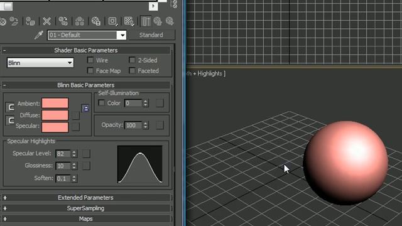Enable the 2-Sided checkbox
Viewport: 402px width, 226px height.
point(132,60)
